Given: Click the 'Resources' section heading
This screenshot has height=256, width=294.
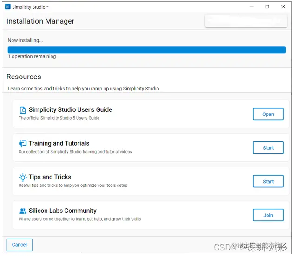Looking at the screenshot, I should pyautogui.click(x=24, y=77).
